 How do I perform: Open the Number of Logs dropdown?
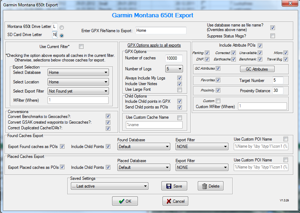174,69
